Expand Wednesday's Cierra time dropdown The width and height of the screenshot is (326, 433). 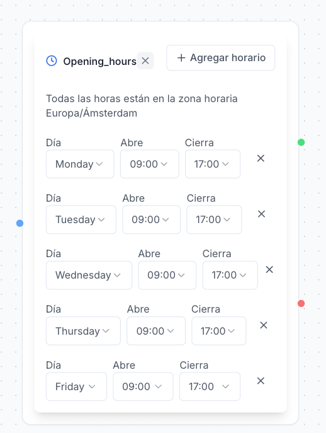pyautogui.click(x=230, y=275)
